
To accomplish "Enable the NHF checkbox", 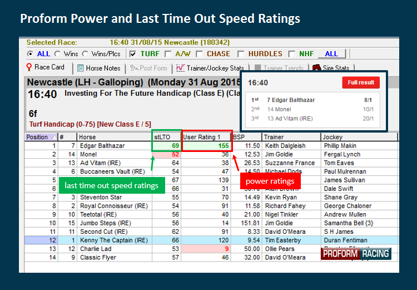I will coord(292,54).
